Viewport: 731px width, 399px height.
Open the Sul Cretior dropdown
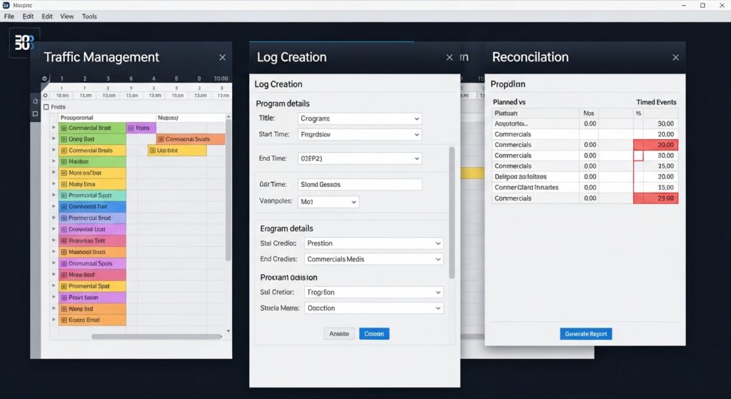tap(374, 292)
